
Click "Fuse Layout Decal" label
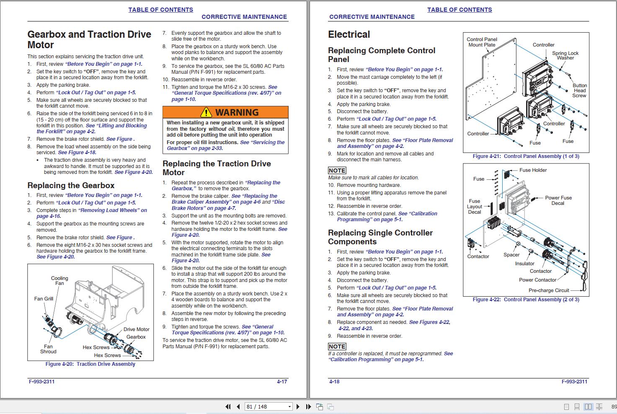coord(475,207)
